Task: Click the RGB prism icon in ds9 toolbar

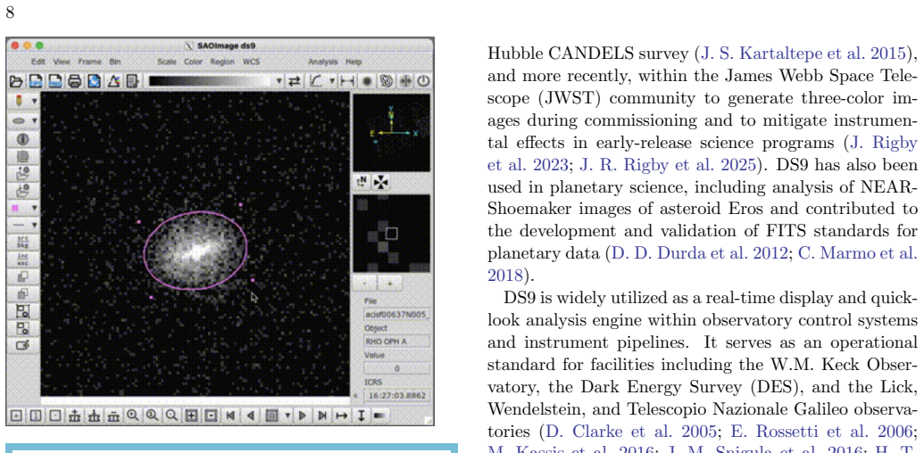Action: coord(113,81)
